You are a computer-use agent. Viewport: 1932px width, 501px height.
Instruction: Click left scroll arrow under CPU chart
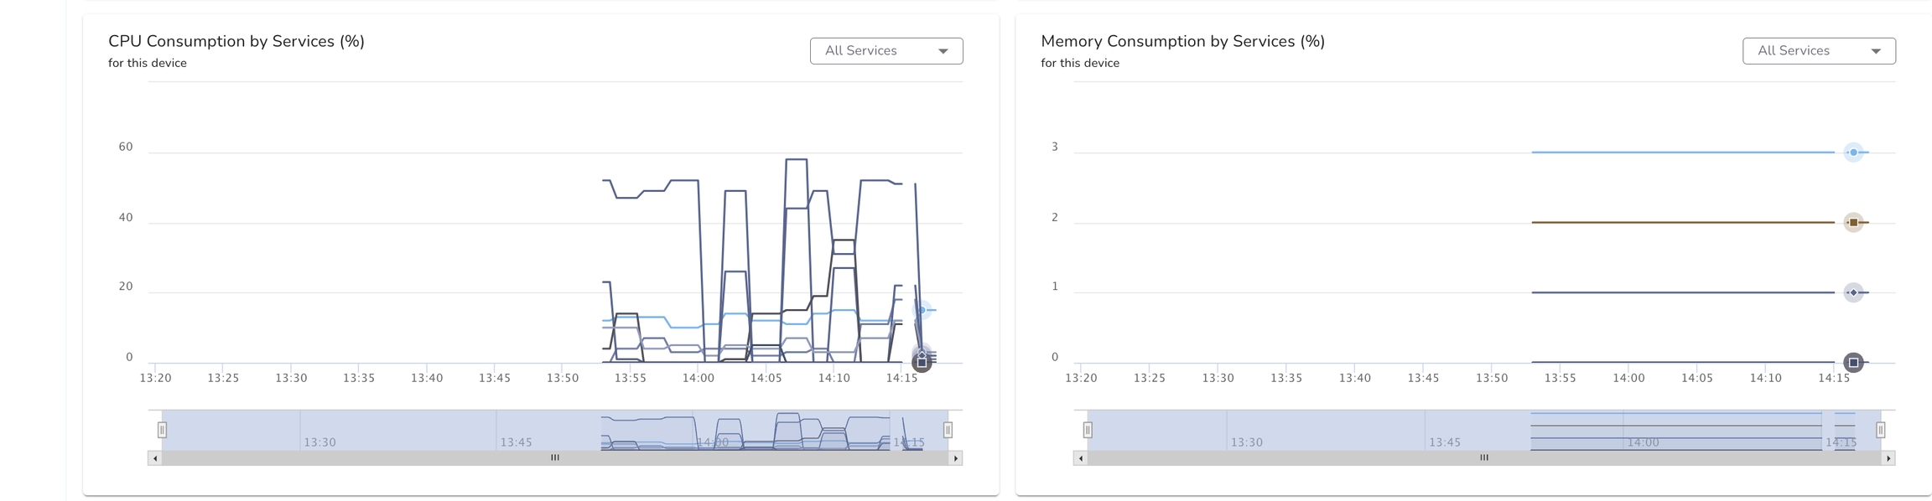pyautogui.click(x=155, y=458)
